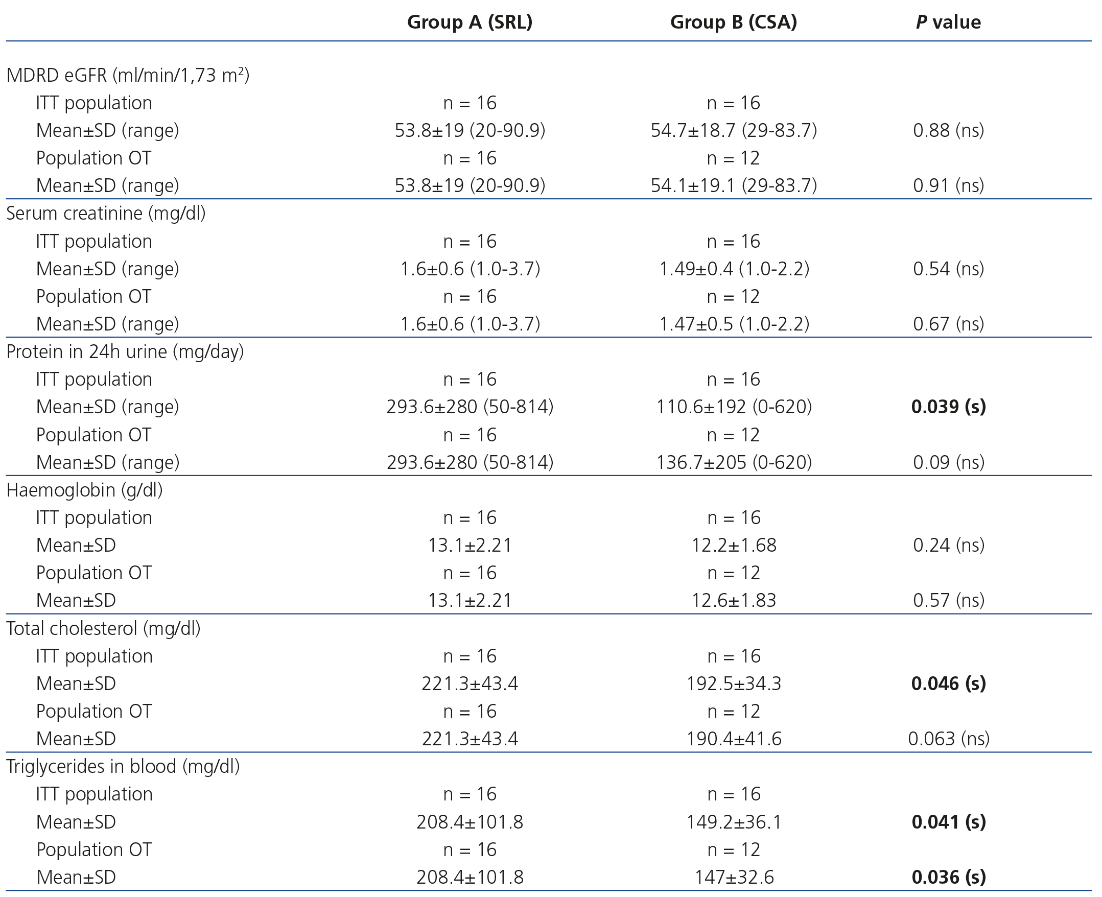Viewport: 1102px width, 897px height.
Task: Click the bold P value 0.039 (s)
Action: [x=949, y=407]
